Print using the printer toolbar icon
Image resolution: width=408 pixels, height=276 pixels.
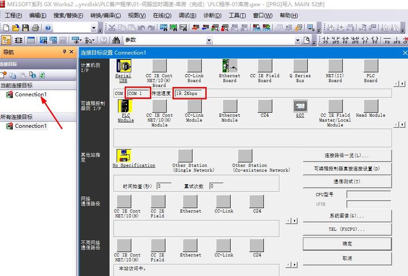point(35,28)
